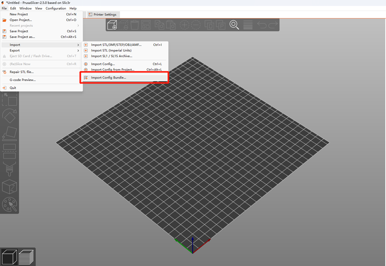Viewport: 386px width, 266px height.
Task: Click the Undo arrow in toolbar
Action: tap(262, 25)
